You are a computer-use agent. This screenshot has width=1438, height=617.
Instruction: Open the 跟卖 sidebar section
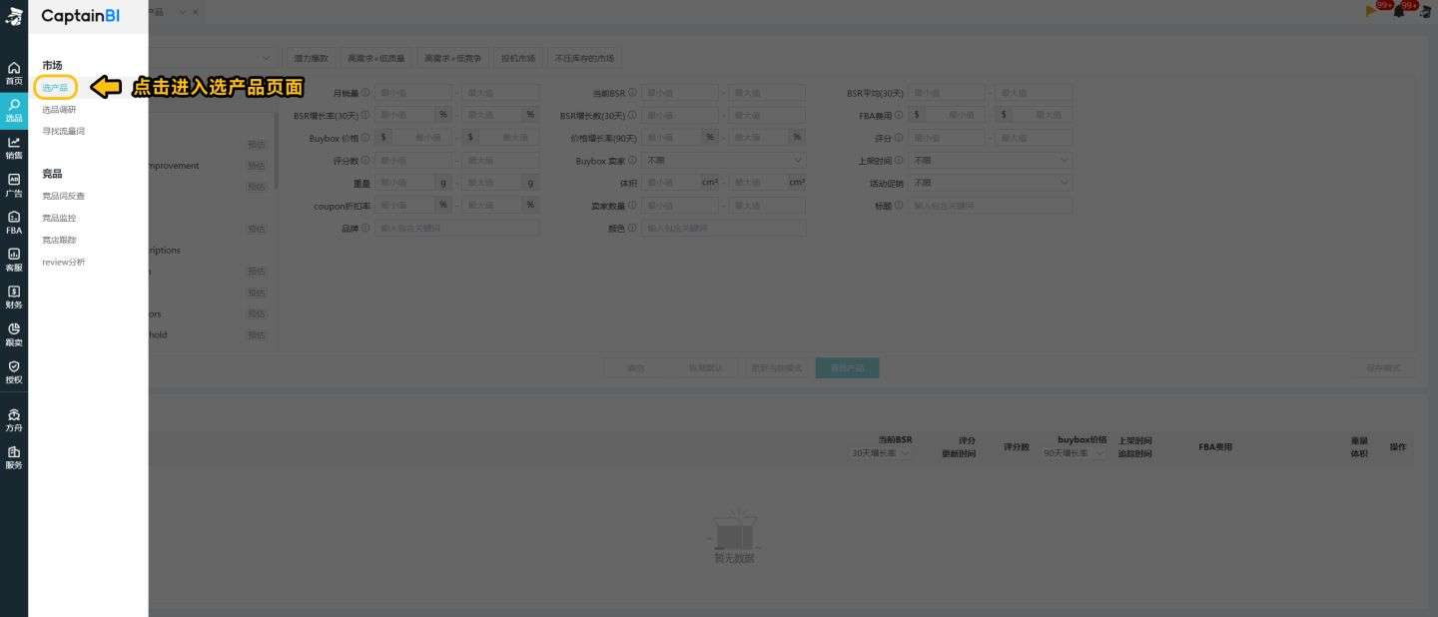[14, 334]
